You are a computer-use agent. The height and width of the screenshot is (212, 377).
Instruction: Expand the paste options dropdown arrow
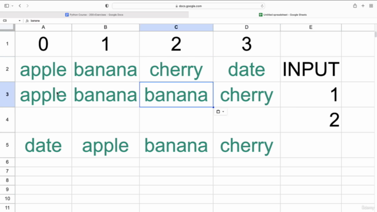(x=223, y=111)
